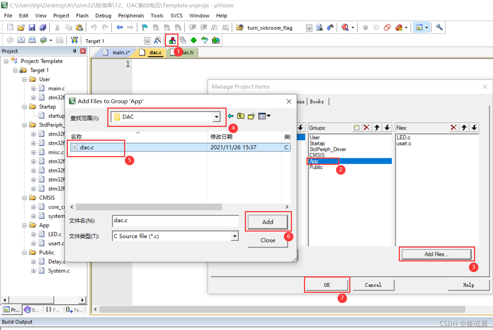This screenshot has width=493, height=330.
Task: Click the Select Software Packs icon
Action: (205, 40)
